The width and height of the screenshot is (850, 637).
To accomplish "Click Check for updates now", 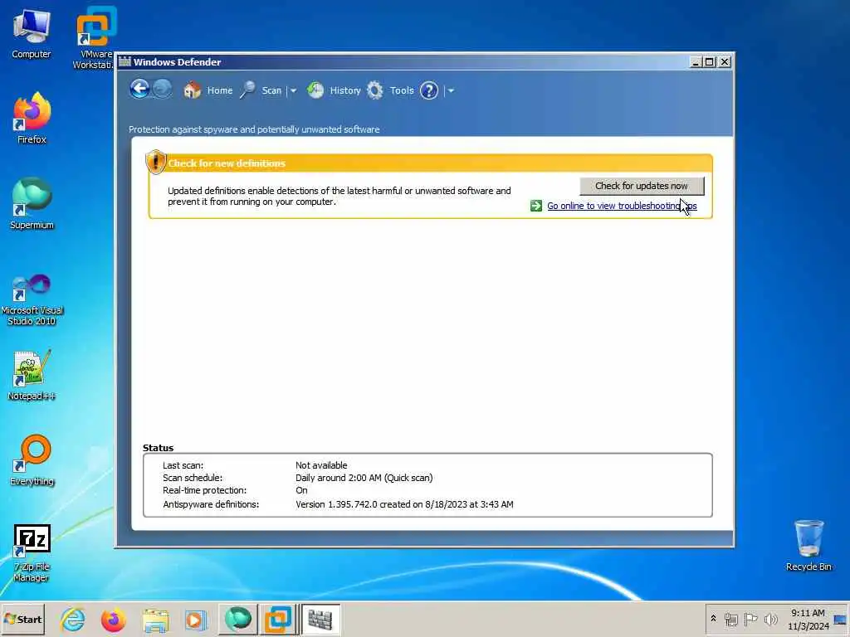I will [642, 186].
